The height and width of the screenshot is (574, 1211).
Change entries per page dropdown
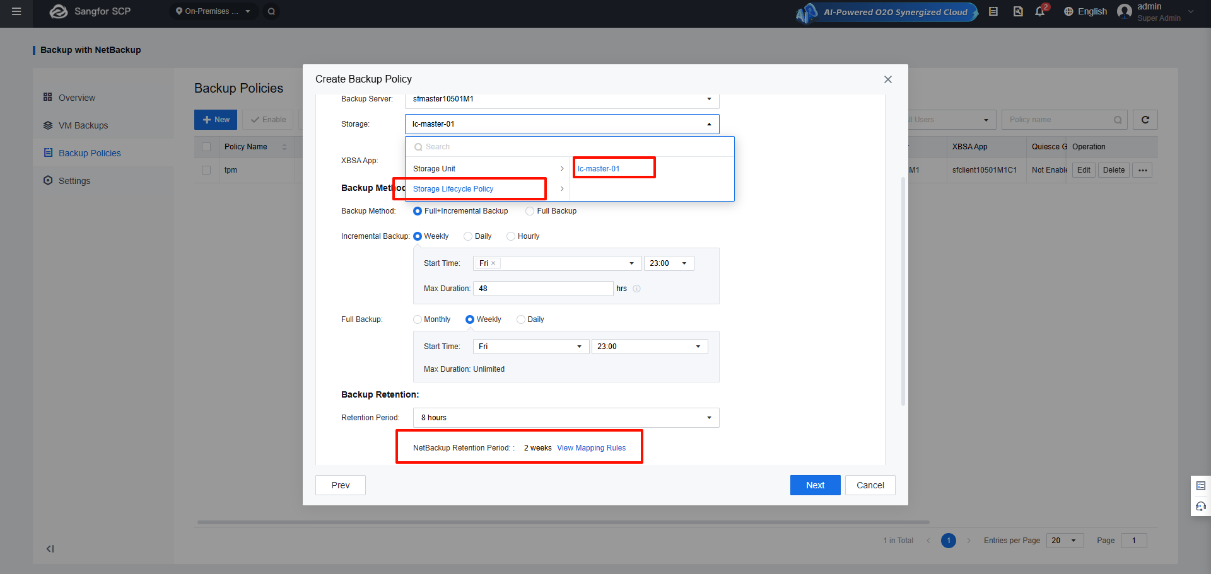[x=1065, y=541]
